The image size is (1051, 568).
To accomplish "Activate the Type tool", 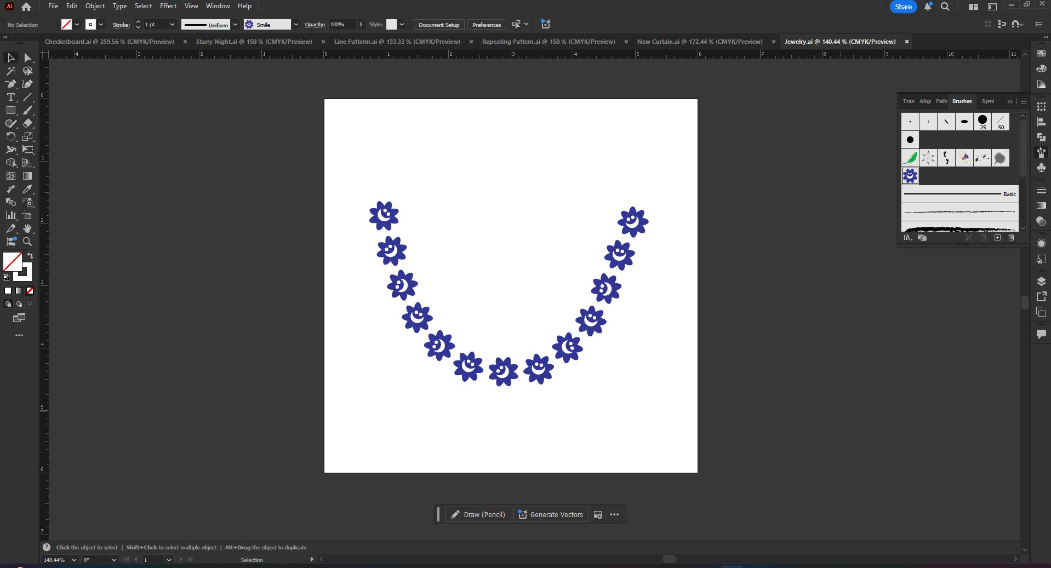I will coord(11,97).
